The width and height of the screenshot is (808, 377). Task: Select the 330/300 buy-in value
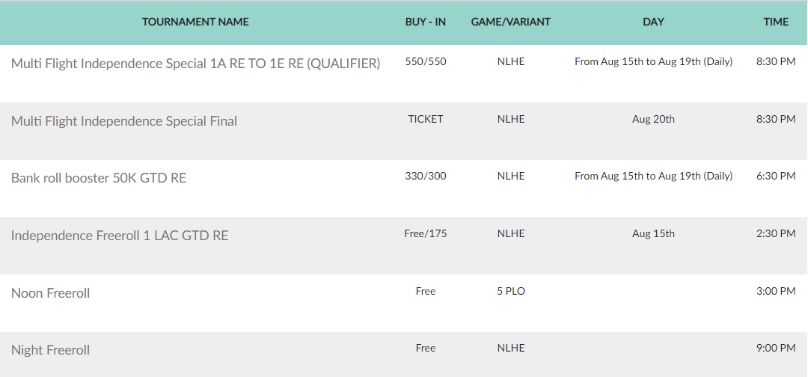[x=426, y=176]
